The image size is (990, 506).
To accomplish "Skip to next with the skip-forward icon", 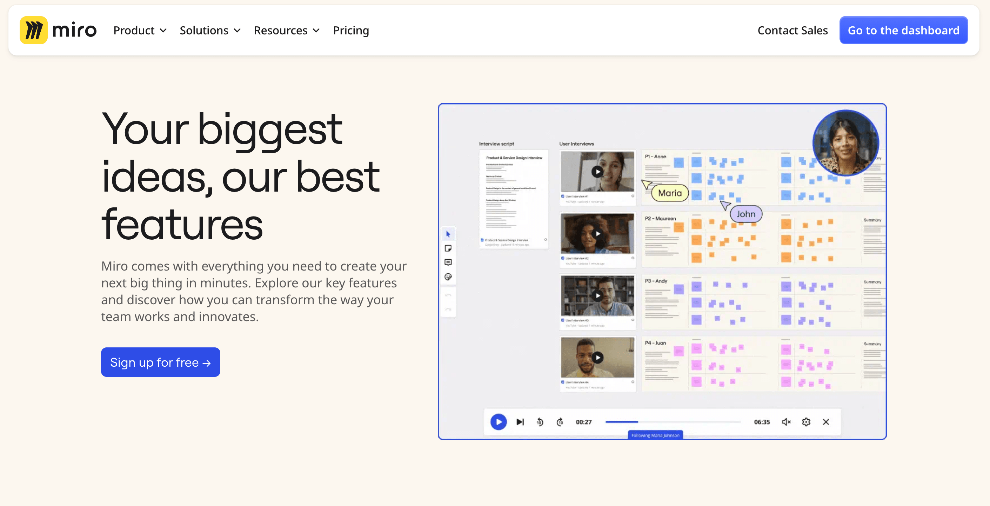I will click(520, 422).
